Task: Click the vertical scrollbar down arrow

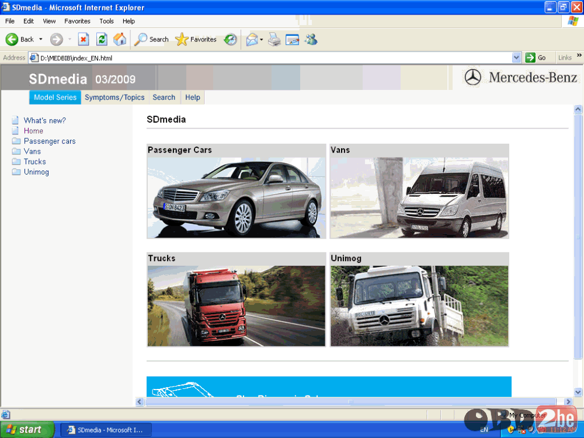Action: [x=578, y=391]
